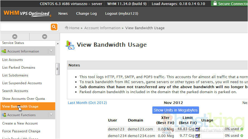Click Account Information breadcrumb link
This screenshot has height=139, width=248.
pos(102,28)
